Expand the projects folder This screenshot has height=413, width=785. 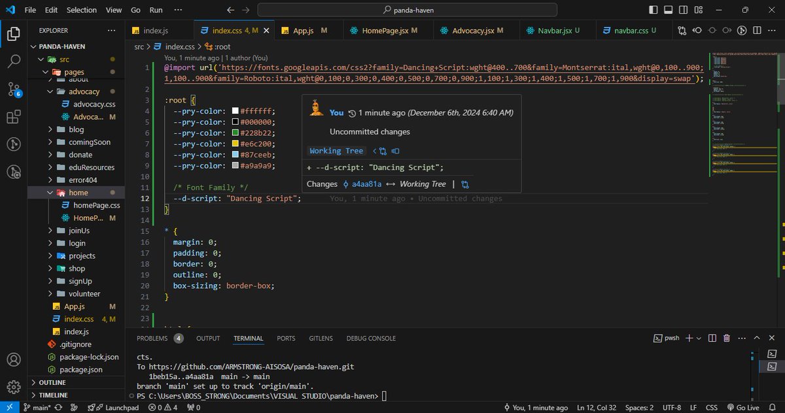coord(76,256)
